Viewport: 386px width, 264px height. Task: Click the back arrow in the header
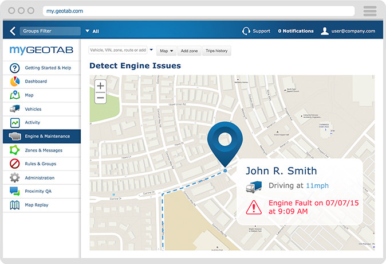13,31
